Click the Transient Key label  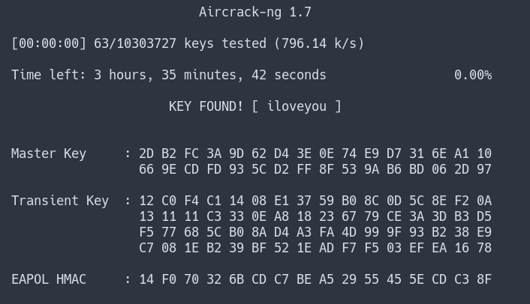[x=60, y=201]
